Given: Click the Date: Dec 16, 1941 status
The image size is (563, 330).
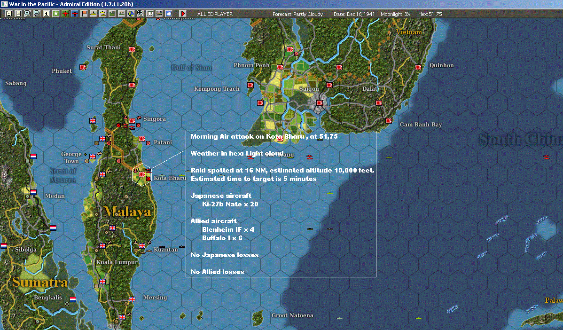Looking at the screenshot, I should [354, 14].
